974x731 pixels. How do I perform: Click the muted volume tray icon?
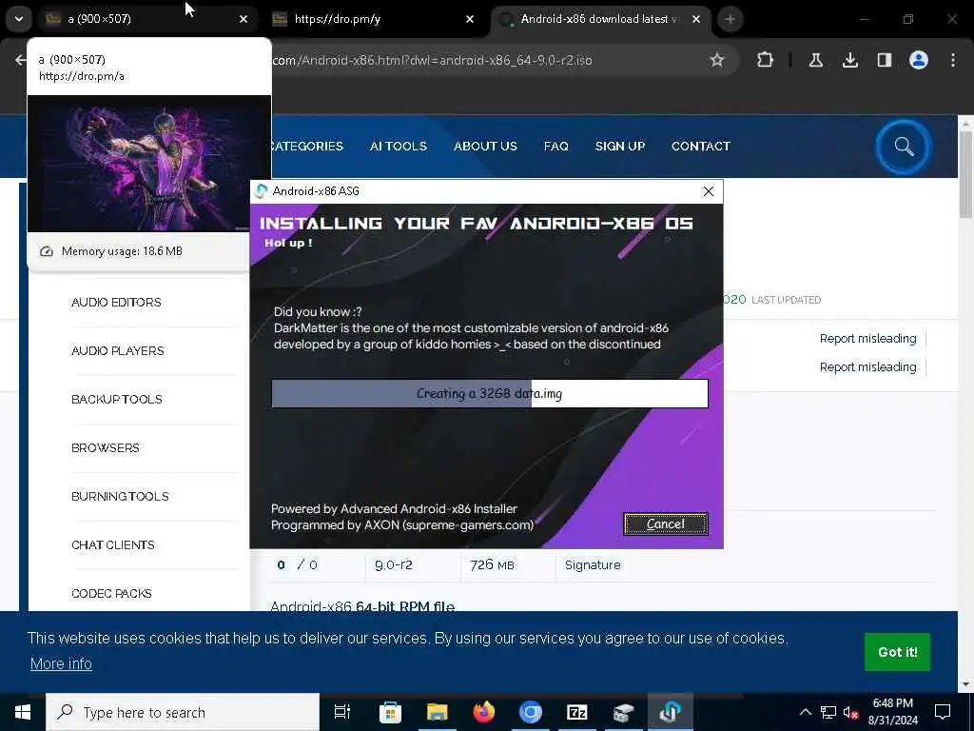(851, 712)
